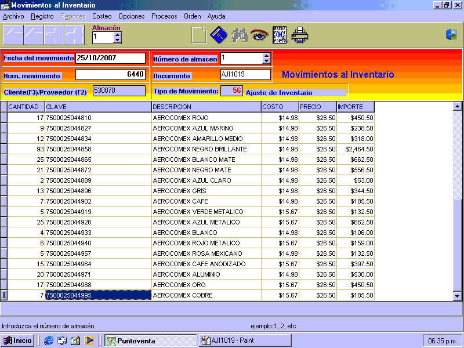Click the exit door icon at far right
This screenshot has width=464, height=348.
pos(451,35)
